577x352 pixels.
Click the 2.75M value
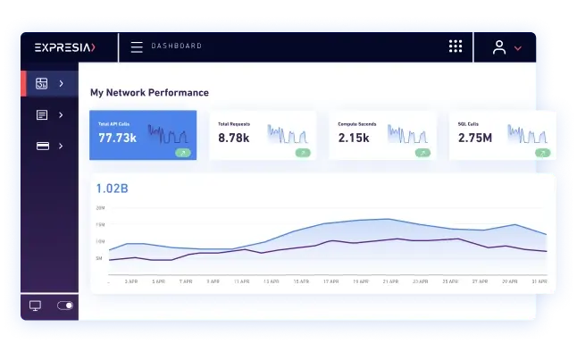coord(475,138)
